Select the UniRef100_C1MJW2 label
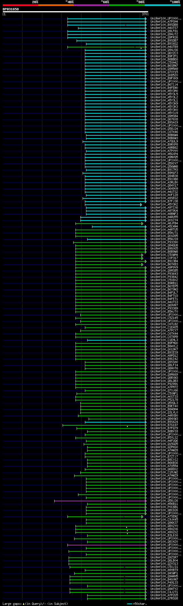The width and height of the screenshot is (183, 606). pos(164,472)
